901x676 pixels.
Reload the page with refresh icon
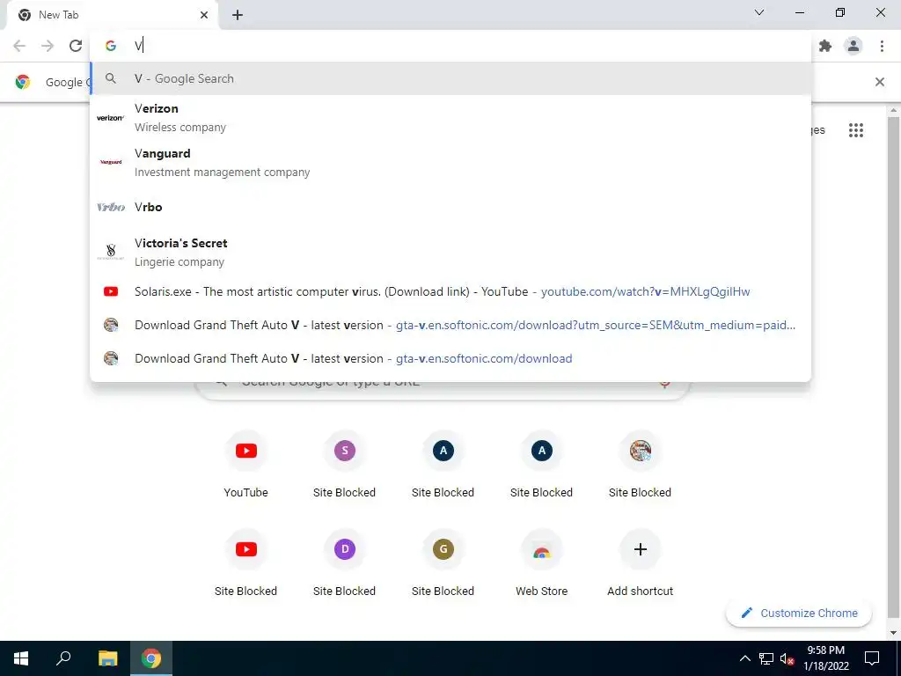click(76, 46)
